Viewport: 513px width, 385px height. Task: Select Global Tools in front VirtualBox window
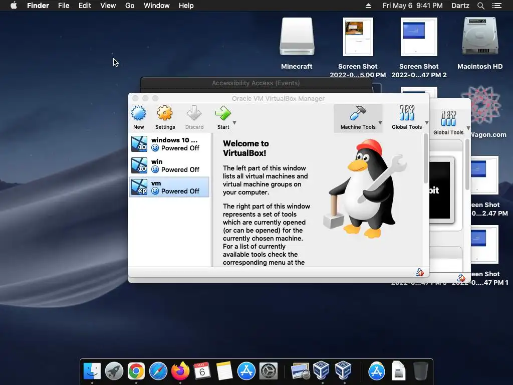click(407, 118)
